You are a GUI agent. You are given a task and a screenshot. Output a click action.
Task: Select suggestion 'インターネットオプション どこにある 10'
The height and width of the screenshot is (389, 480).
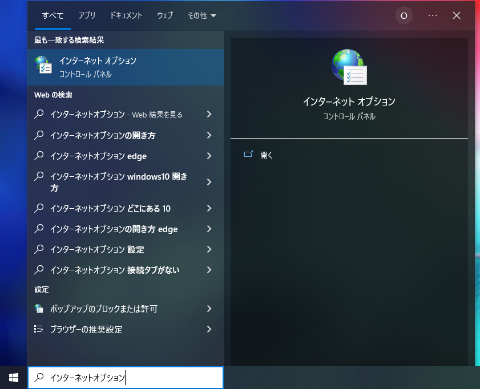pos(110,208)
